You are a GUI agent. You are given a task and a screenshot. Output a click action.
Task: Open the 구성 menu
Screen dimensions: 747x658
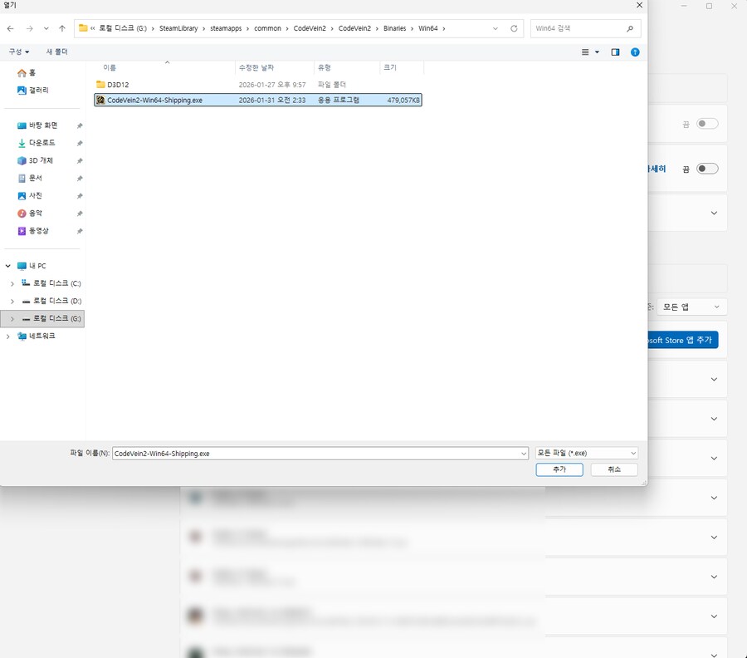19,52
